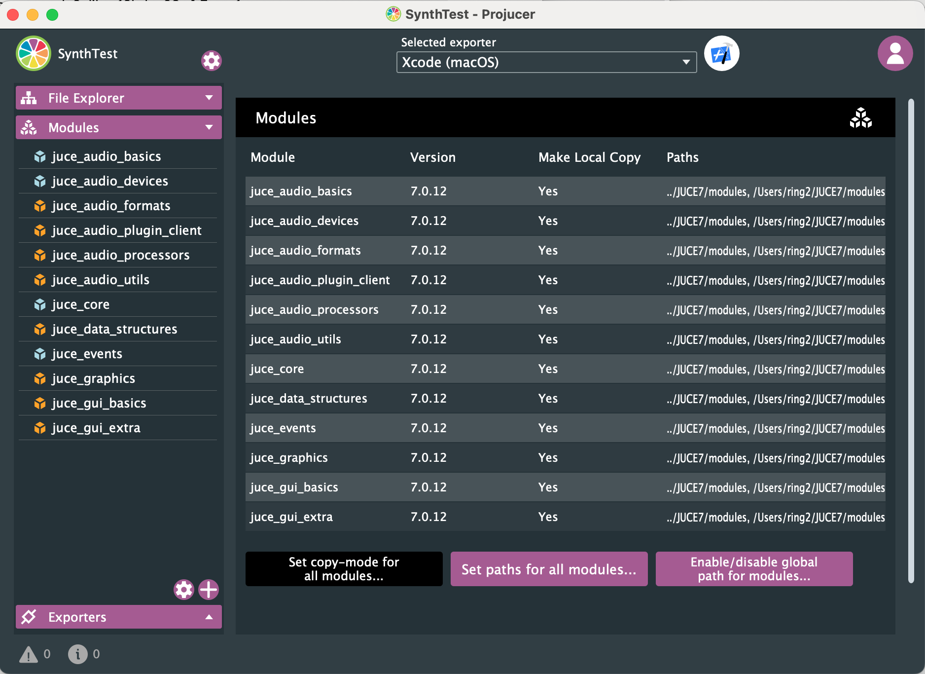
Task: Click the SynthTest JUCE project logo
Action: [x=34, y=53]
